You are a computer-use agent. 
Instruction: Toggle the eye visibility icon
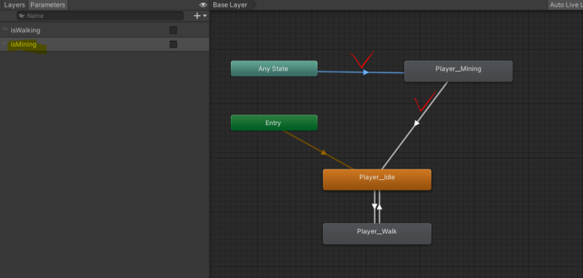tap(203, 5)
